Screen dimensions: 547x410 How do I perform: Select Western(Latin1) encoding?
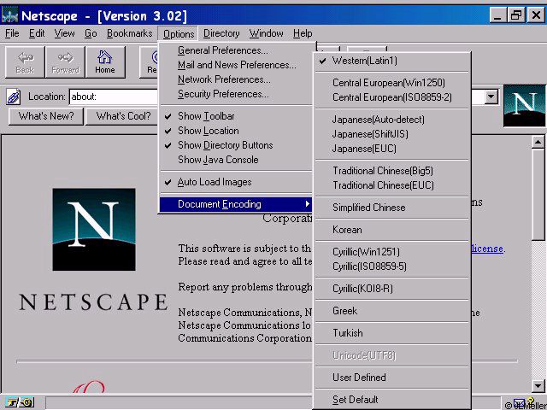(x=391, y=61)
